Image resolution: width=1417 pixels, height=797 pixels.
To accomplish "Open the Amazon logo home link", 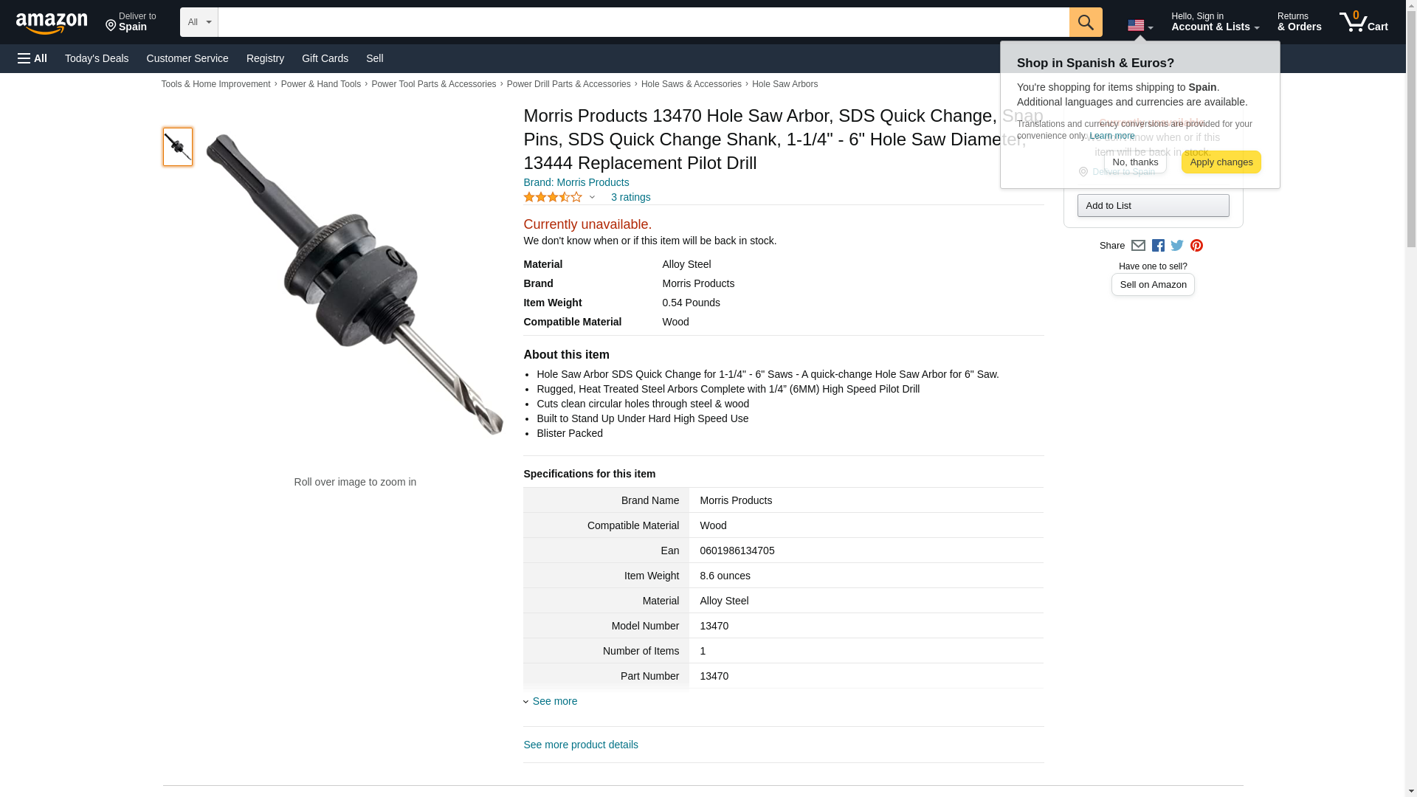I will coord(52,23).
